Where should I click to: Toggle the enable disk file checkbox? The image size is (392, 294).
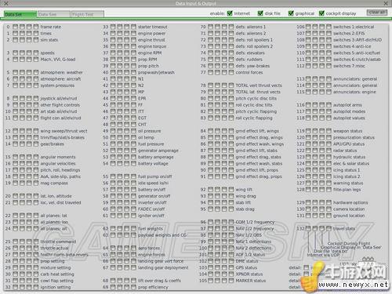[x=260, y=13]
